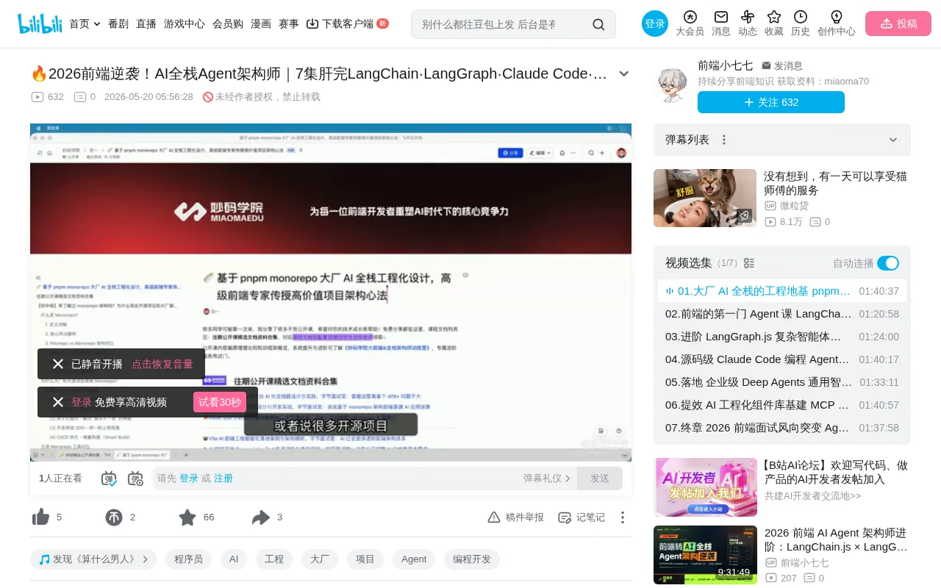The height and width of the screenshot is (588, 941).
Task: Share the video with arrow icon
Action: click(261, 517)
